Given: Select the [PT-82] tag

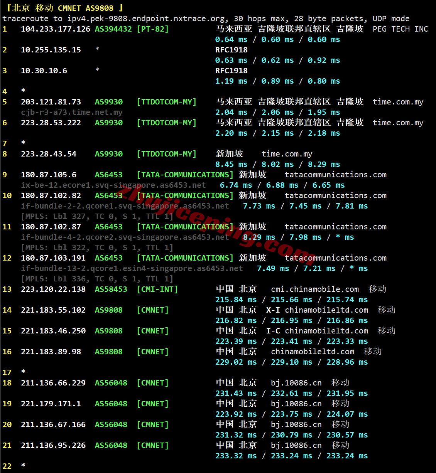Looking at the screenshot, I should pyautogui.click(x=153, y=29).
